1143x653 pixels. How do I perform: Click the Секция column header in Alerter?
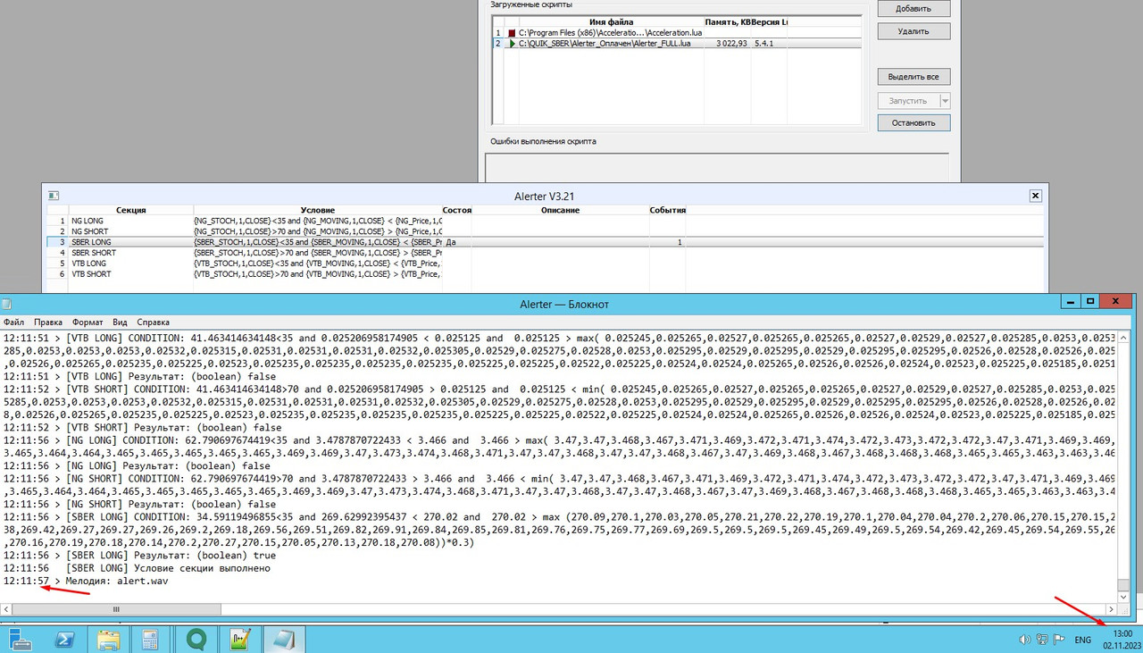click(130, 210)
